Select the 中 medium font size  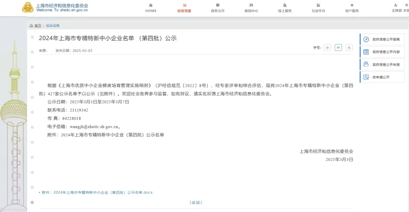[x=338, y=48]
